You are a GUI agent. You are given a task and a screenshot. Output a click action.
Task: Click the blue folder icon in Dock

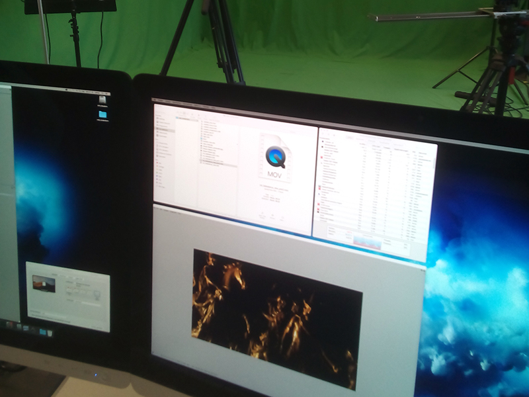click(x=44, y=331)
